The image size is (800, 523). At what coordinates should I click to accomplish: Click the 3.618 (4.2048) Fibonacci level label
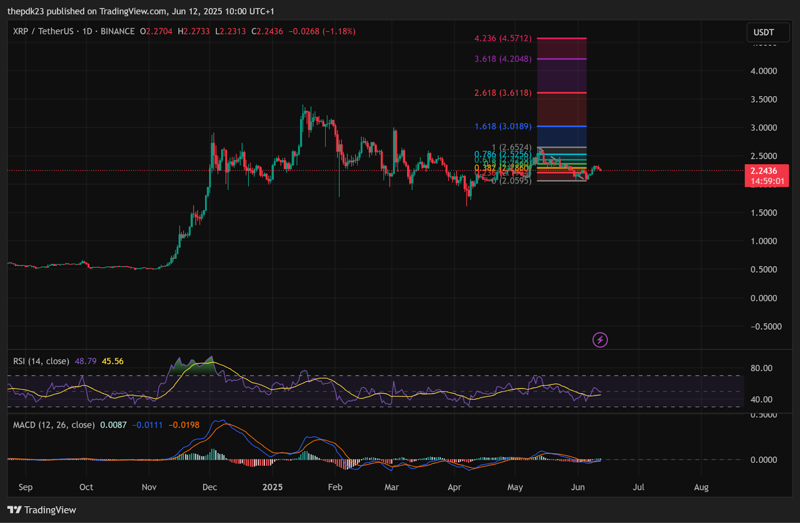(x=503, y=59)
